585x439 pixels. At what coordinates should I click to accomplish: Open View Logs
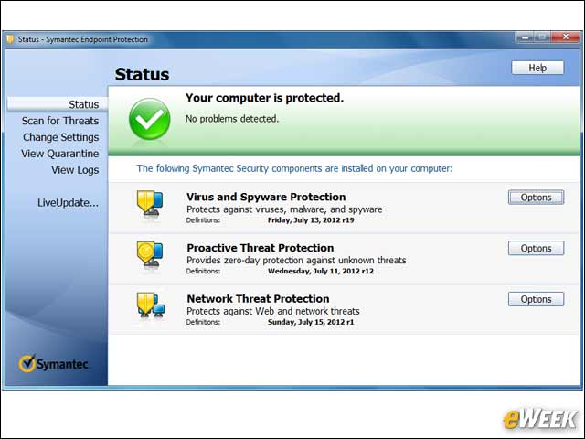coord(75,170)
